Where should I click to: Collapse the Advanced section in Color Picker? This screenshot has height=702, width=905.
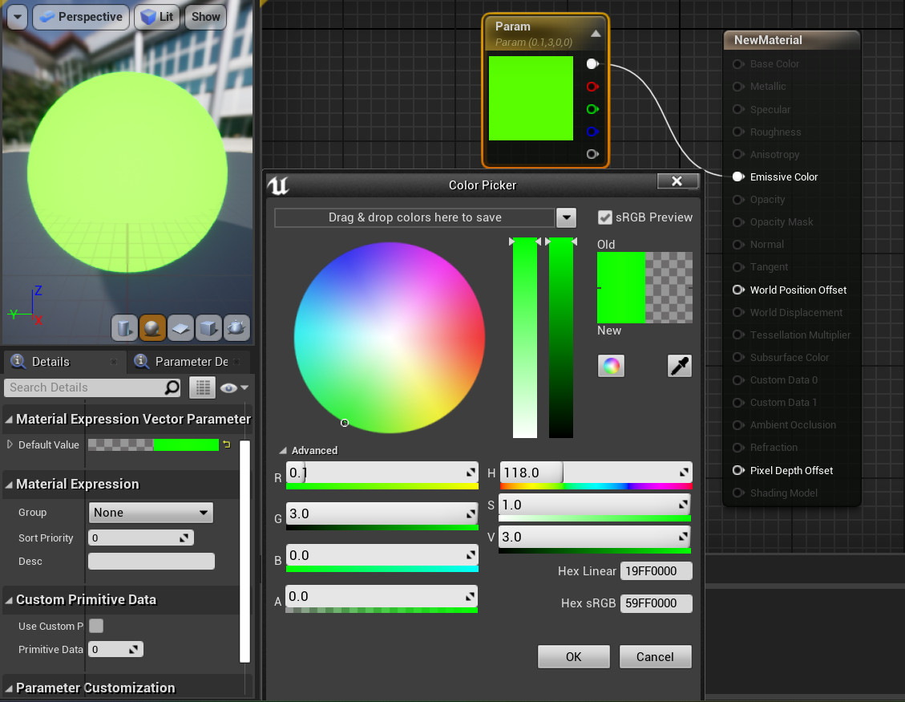pos(283,451)
